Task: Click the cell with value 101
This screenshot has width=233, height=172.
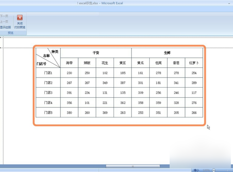Action: pos(87,103)
